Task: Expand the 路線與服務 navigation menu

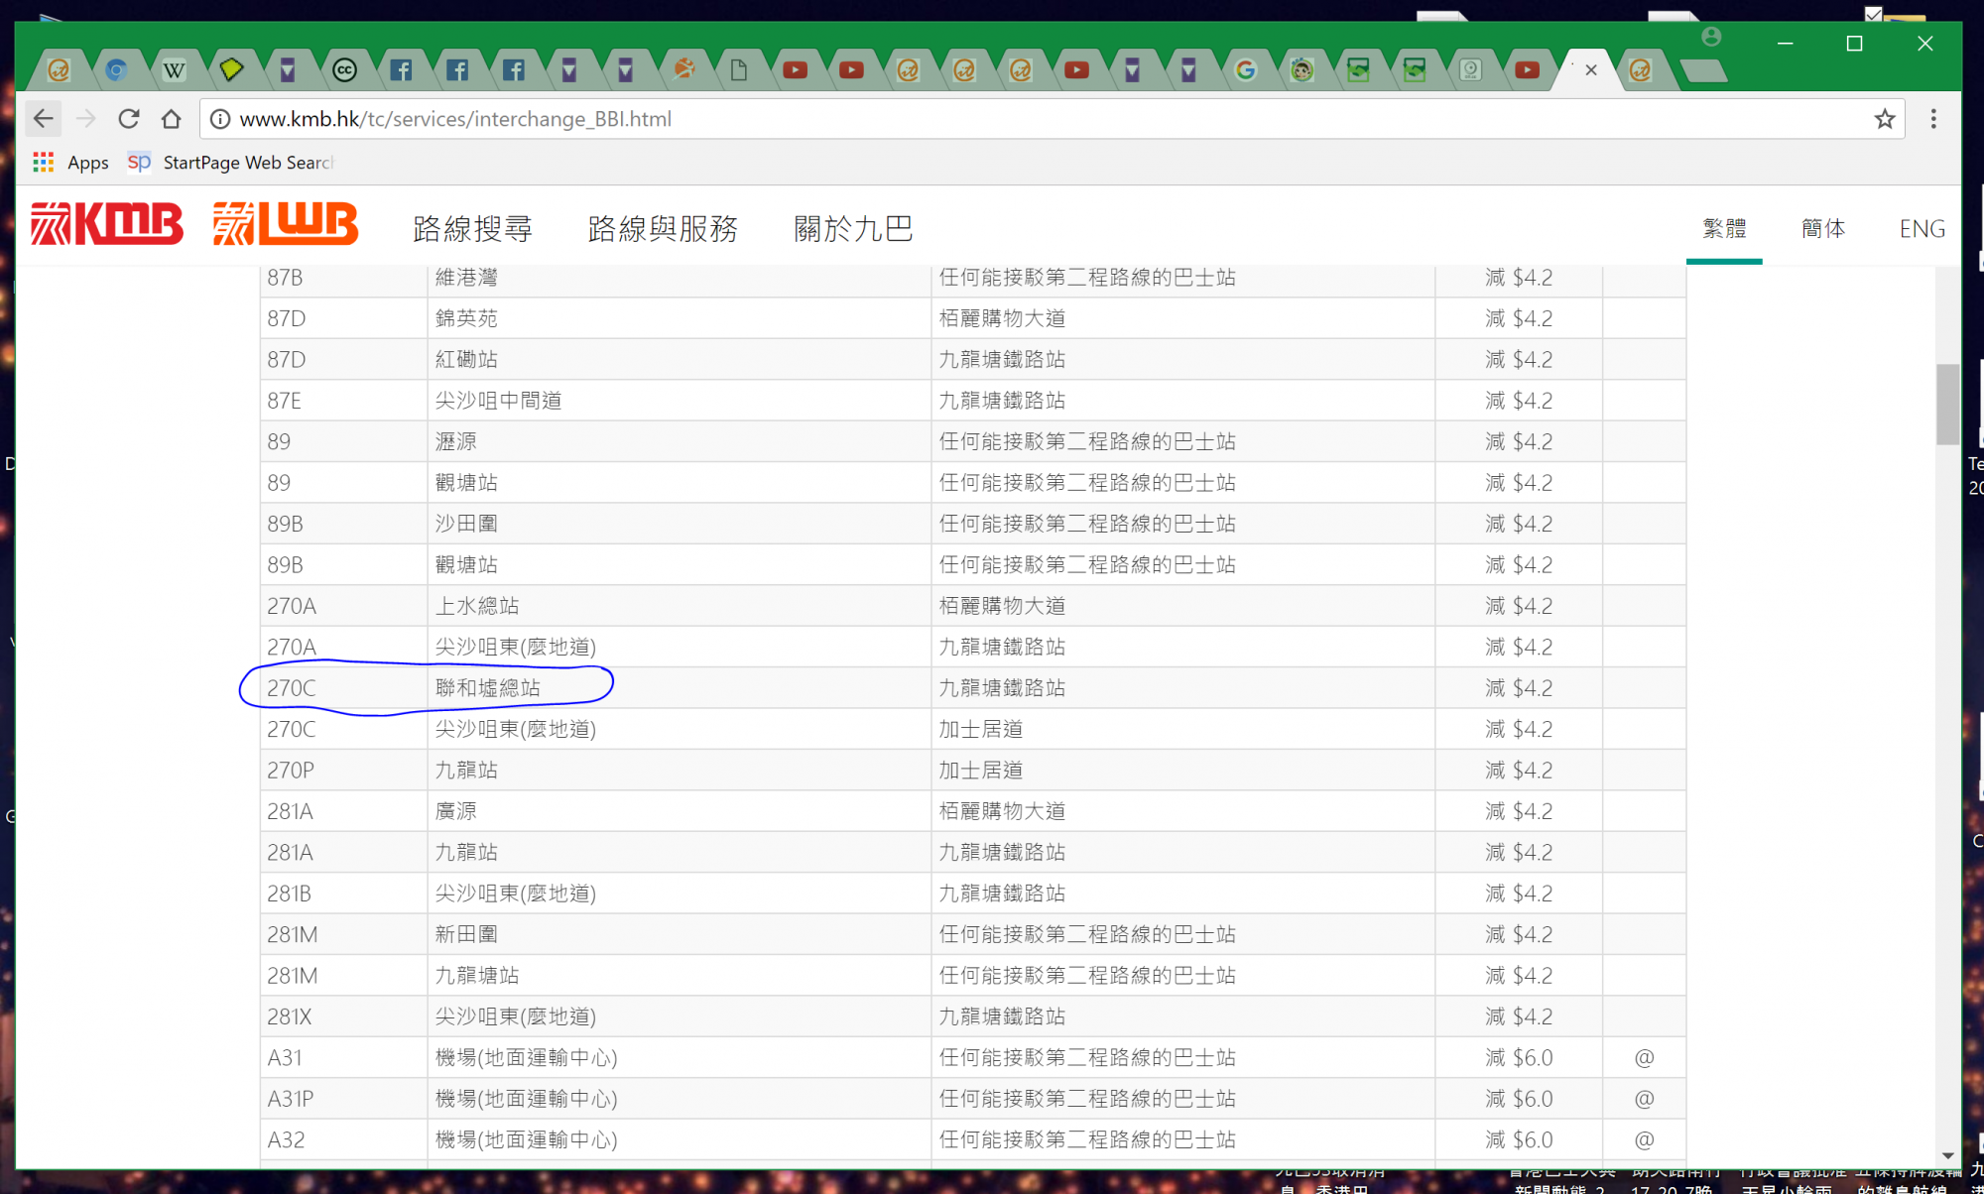Action: (x=663, y=229)
